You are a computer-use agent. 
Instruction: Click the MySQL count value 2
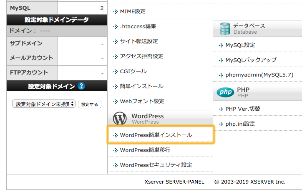tap(102, 8)
